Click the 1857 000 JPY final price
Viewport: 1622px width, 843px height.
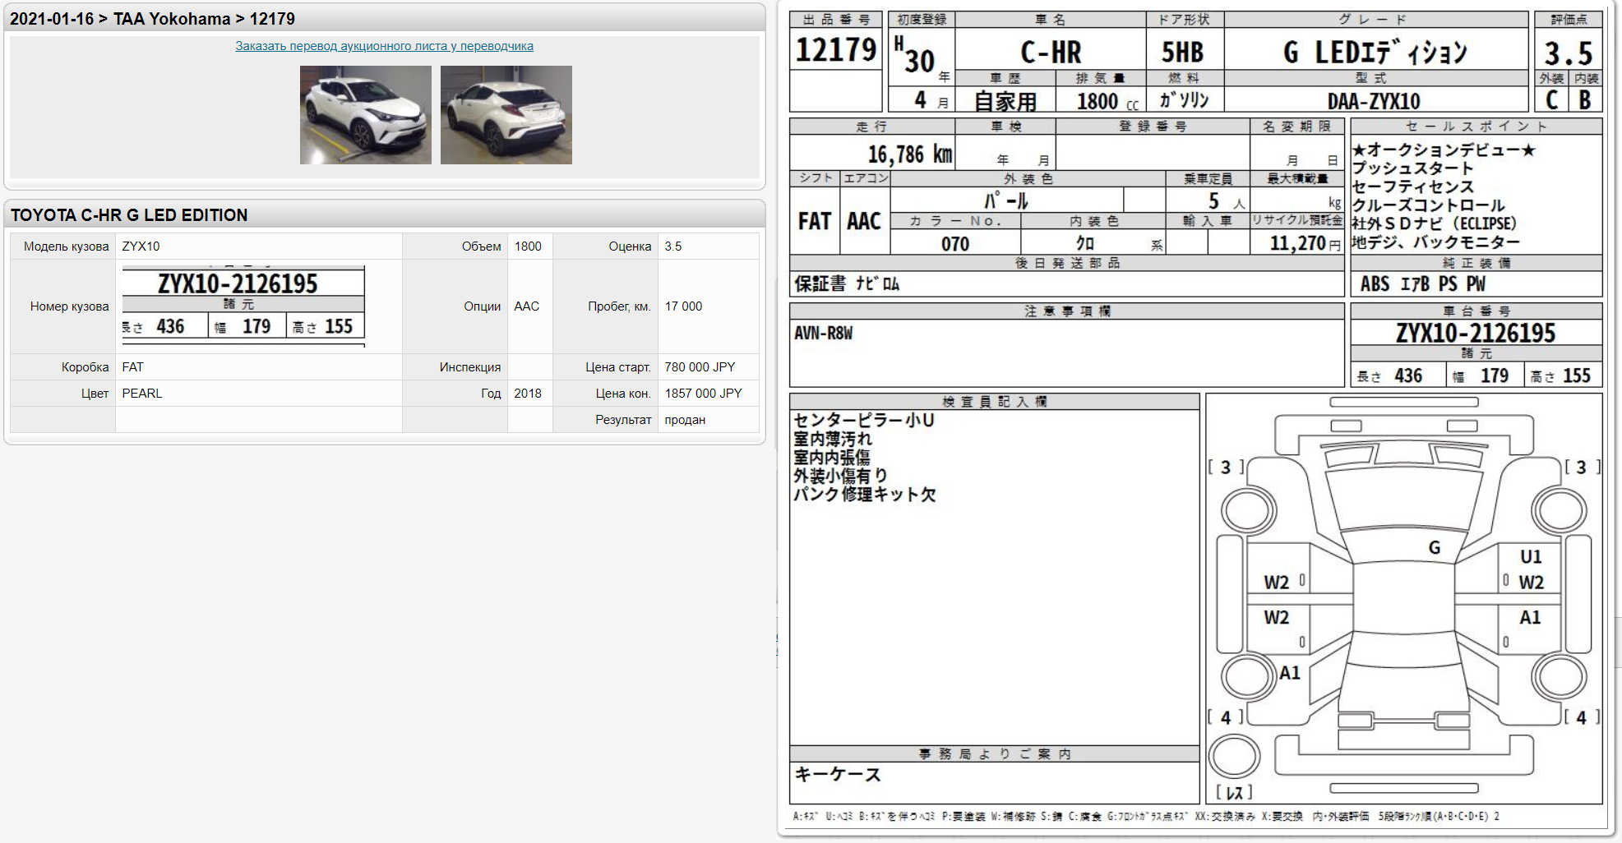pyautogui.click(x=703, y=394)
